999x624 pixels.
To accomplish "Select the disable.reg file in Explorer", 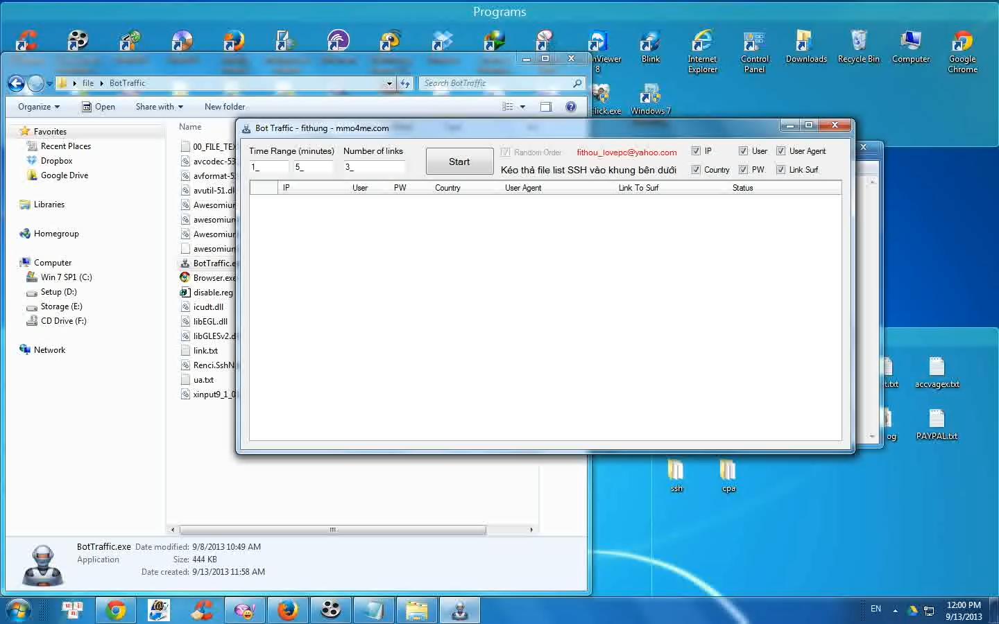I will [x=213, y=293].
